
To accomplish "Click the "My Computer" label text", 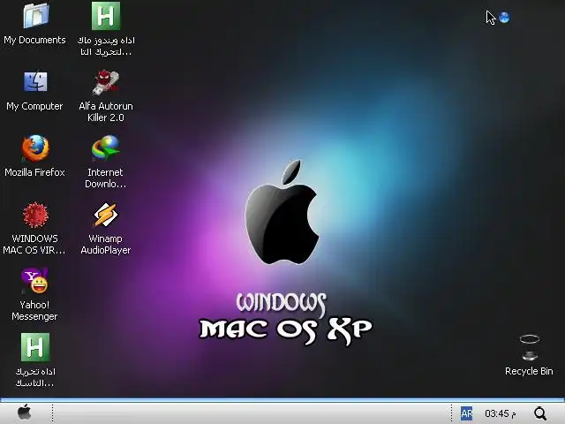I will click(34, 106).
